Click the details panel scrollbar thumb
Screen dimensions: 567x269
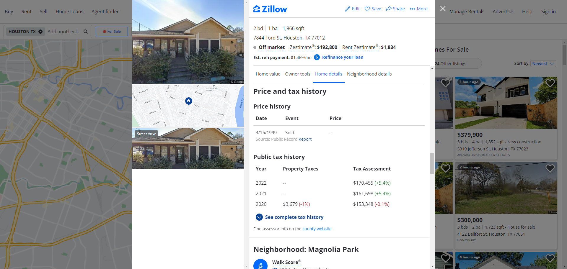[x=432, y=163]
